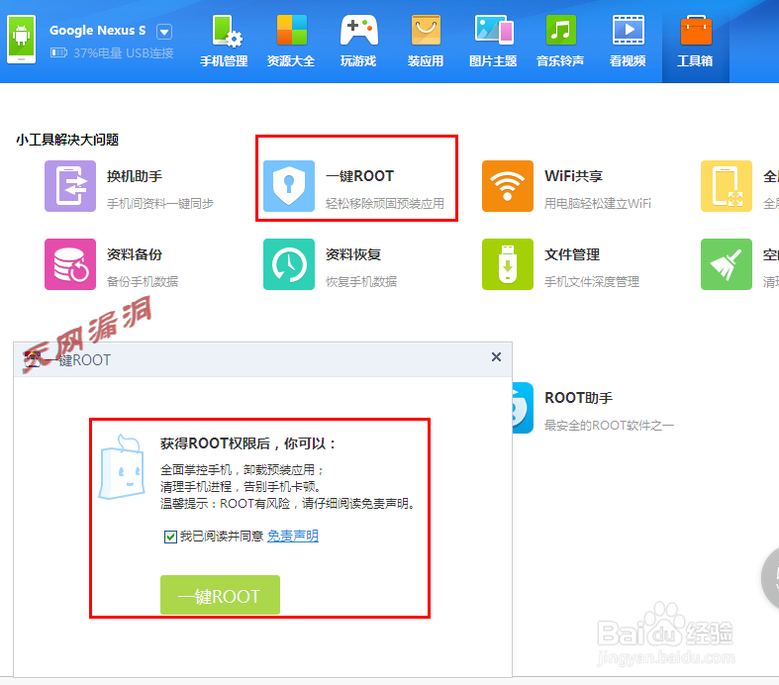Click the green Android phone device icon
The height and width of the screenshot is (685, 779).
point(22,39)
